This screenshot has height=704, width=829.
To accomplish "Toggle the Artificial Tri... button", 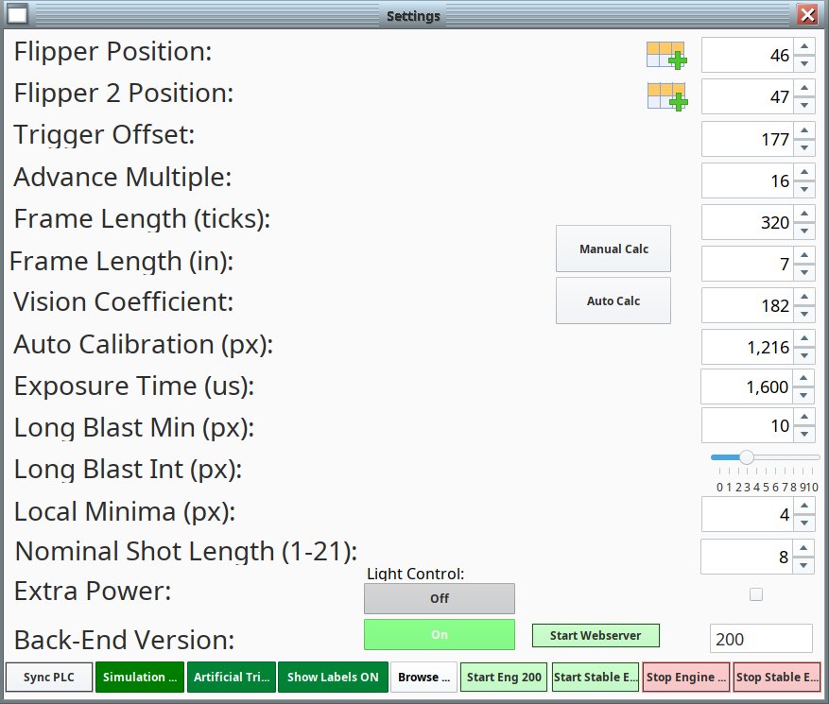I will point(231,677).
